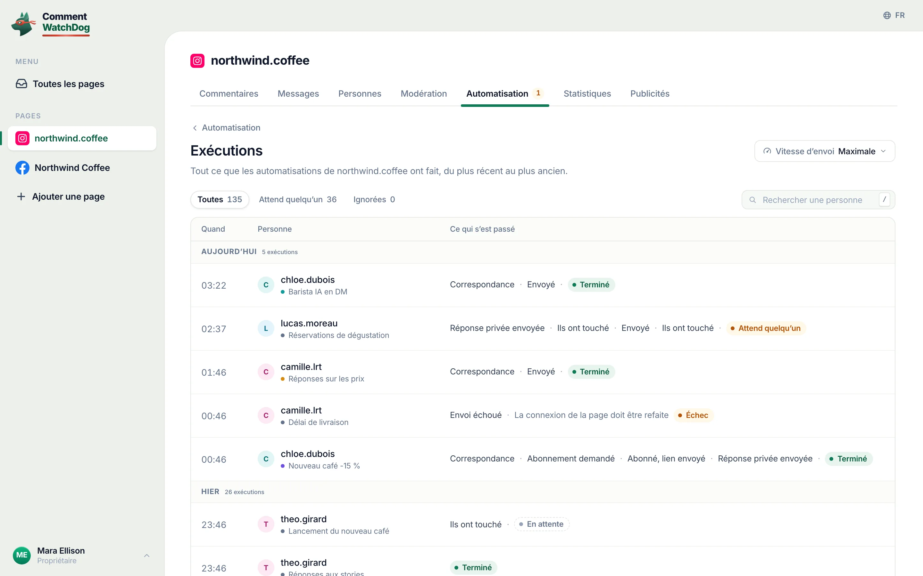Click Réservations de dégustation label
This screenshot has height=576, width=923.
click(x=339, y=335)
